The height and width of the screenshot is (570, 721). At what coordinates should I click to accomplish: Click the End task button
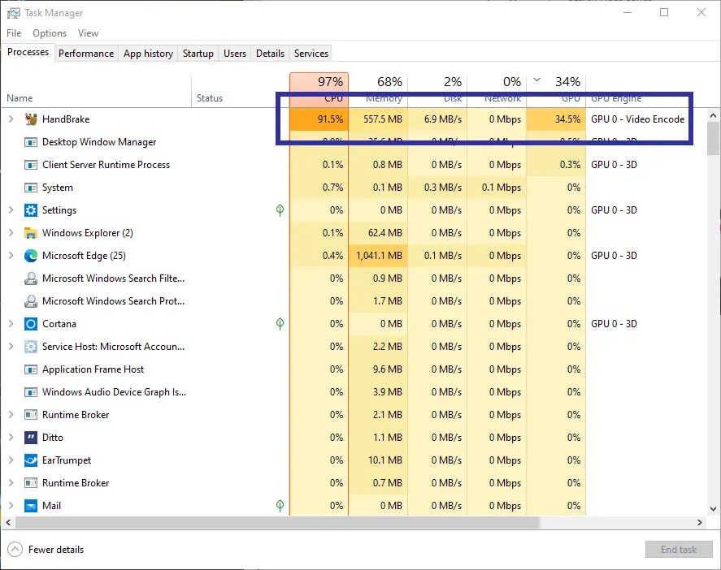click(x=679, y=549)
